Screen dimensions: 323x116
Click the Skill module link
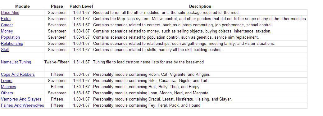pyautogui.click(x=5, y=49)
